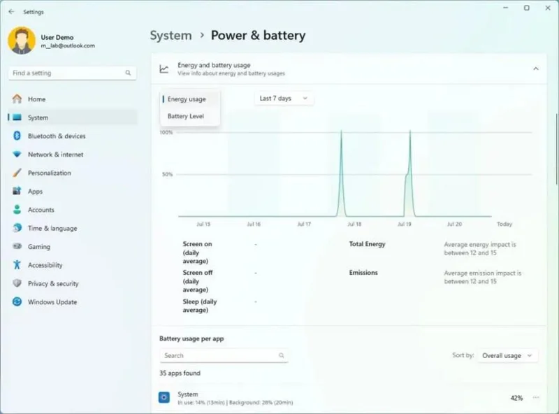Screen dimensions: 559x414
Task: Minimize the Settings window
Action: point(505,8)
